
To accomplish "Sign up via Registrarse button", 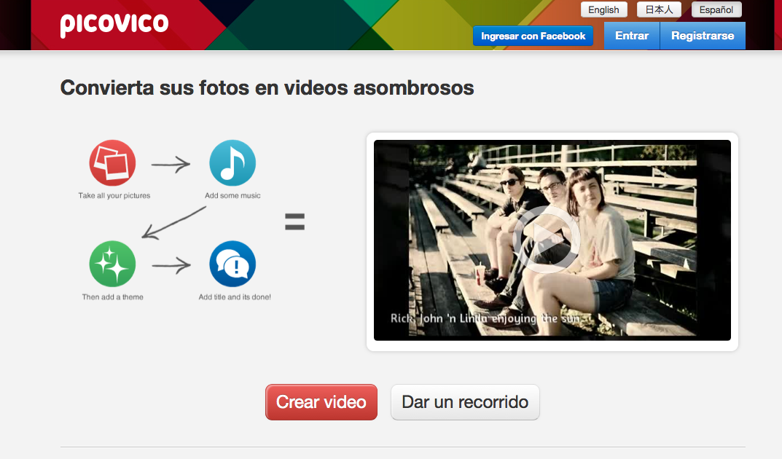I will [x=702, y=36].
